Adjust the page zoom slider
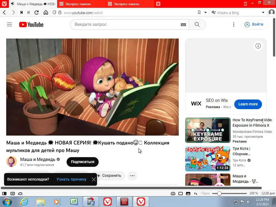The image size is (276, 207). 229,194
